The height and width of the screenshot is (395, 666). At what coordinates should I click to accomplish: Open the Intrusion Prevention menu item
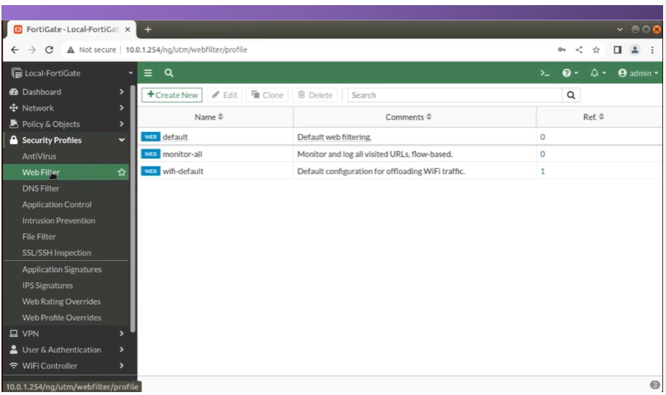point(58,221)
